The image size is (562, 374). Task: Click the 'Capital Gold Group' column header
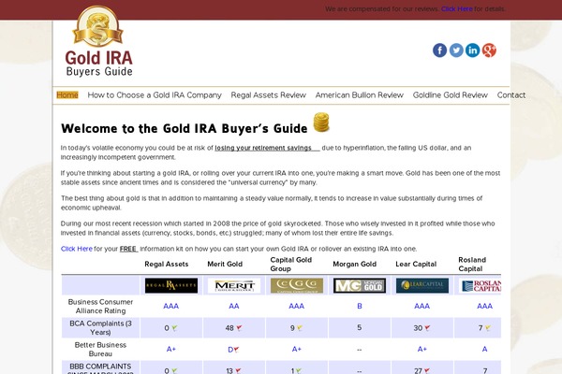point(291,264)
